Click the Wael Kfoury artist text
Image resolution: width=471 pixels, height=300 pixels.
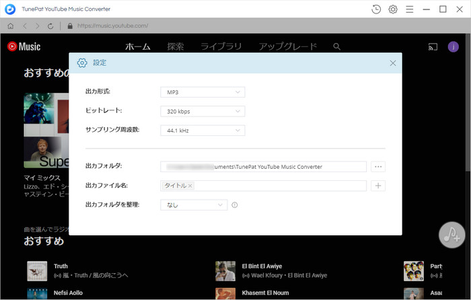click(x=267, y=275)
